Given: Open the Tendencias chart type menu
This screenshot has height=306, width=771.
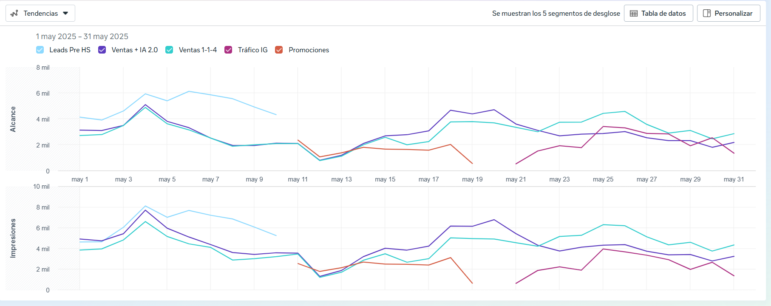Looking at the screenshot, I should [x=40, y=13].
